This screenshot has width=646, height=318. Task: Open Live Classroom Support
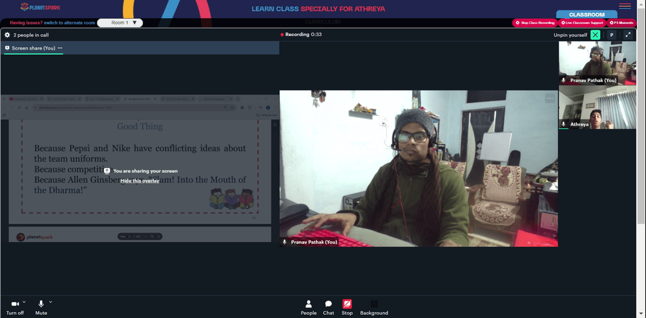(582, 23)
